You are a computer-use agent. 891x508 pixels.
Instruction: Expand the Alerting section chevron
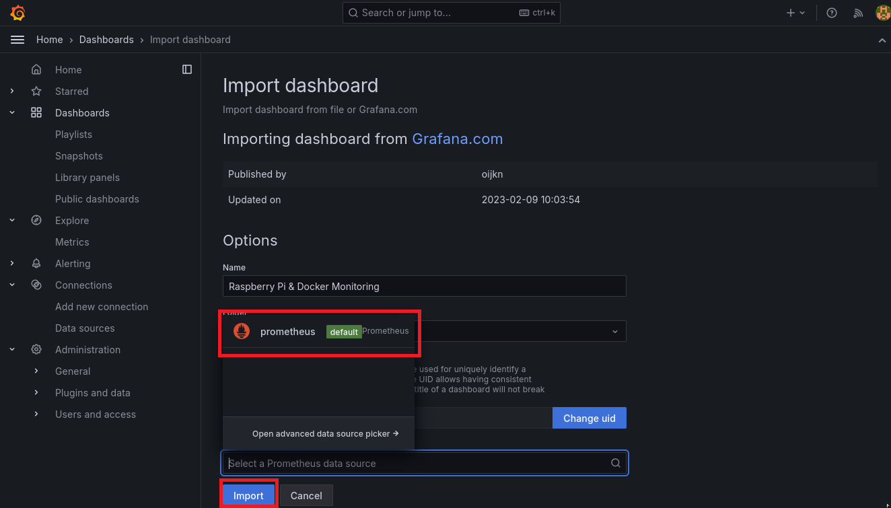tap(12, 264)
